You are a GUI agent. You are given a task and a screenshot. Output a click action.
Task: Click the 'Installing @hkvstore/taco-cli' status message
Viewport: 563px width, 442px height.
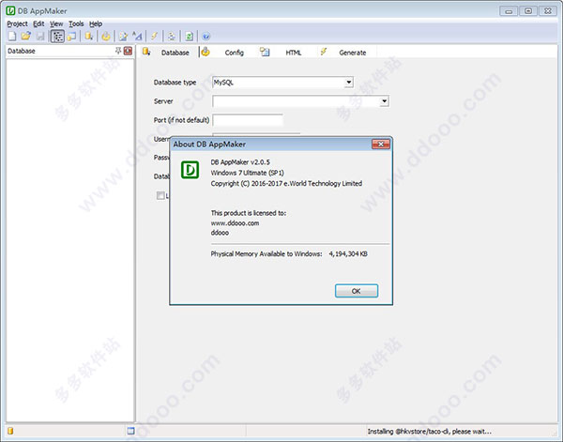429,432
